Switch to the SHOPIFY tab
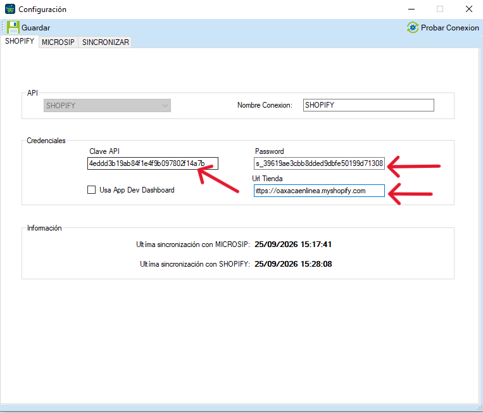Viewport: 483px width, 413px height. pyautogui.click(x=20, y=41)
